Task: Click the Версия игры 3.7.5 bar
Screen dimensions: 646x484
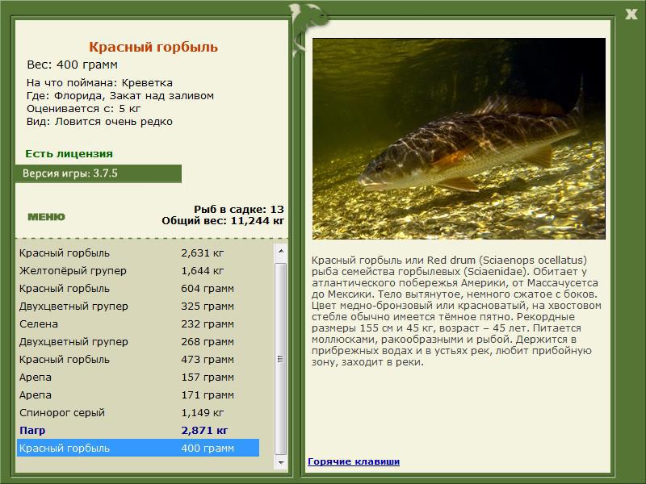Action: (x=99, y=173)
